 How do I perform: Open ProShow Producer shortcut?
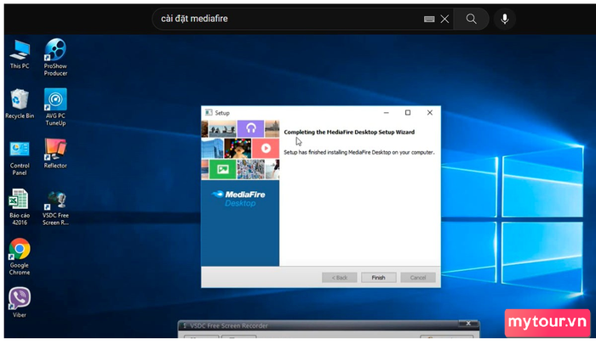(55, 57)
